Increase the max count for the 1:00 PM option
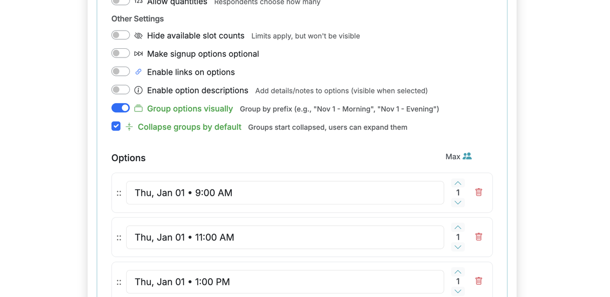The height and width of the screenshot is (297, 610). 457,271
